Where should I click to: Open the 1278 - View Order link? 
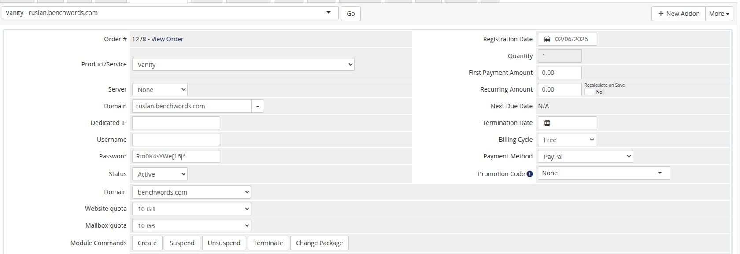click(x=158, y=39)
